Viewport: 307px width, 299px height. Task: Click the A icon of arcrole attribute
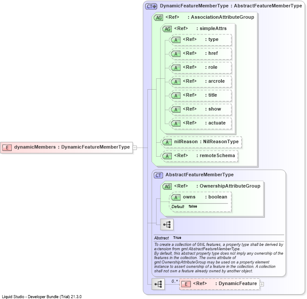pos(176,82)
